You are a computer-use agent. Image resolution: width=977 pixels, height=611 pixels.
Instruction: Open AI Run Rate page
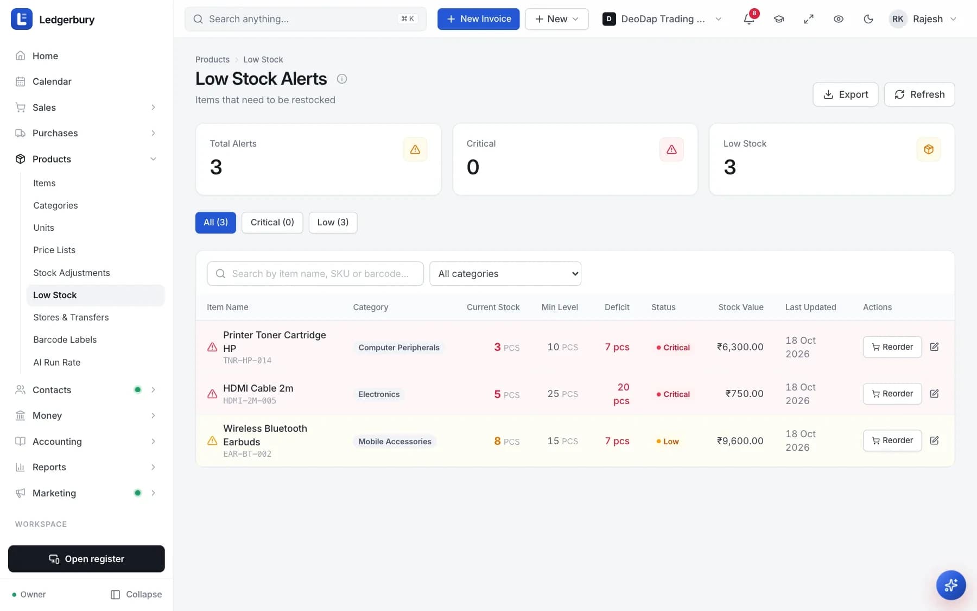(x=96, y=362)
